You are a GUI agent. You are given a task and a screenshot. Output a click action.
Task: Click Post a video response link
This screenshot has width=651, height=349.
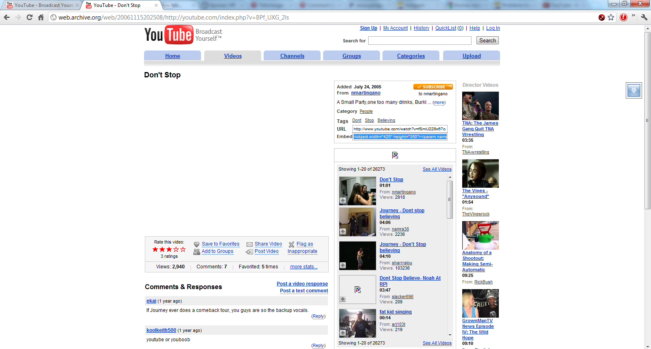tap(302, 284)
